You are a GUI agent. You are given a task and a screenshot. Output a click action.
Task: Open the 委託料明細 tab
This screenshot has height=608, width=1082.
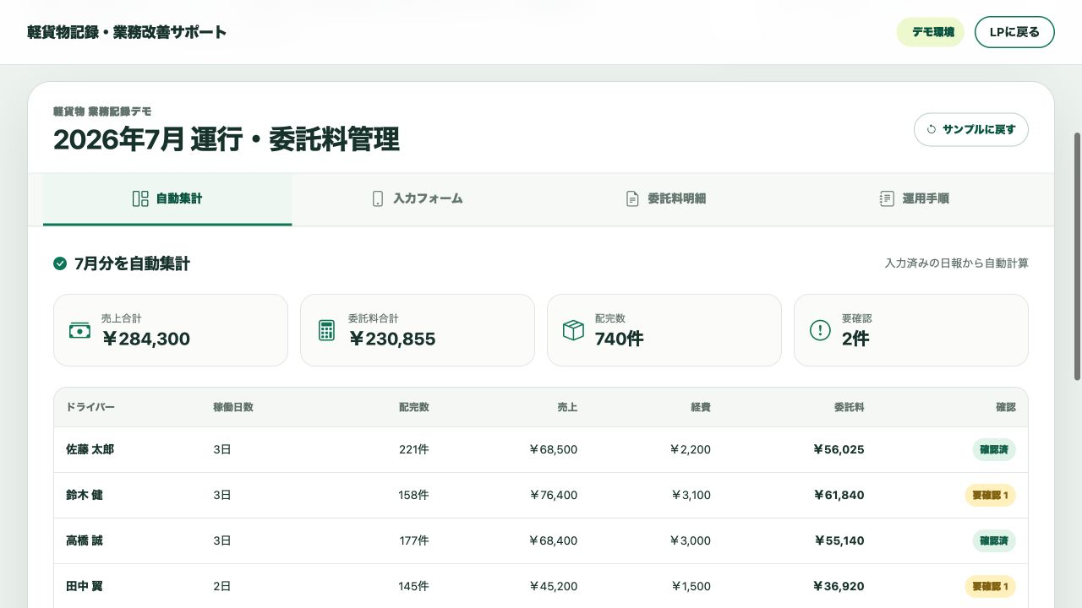point(665,199)
